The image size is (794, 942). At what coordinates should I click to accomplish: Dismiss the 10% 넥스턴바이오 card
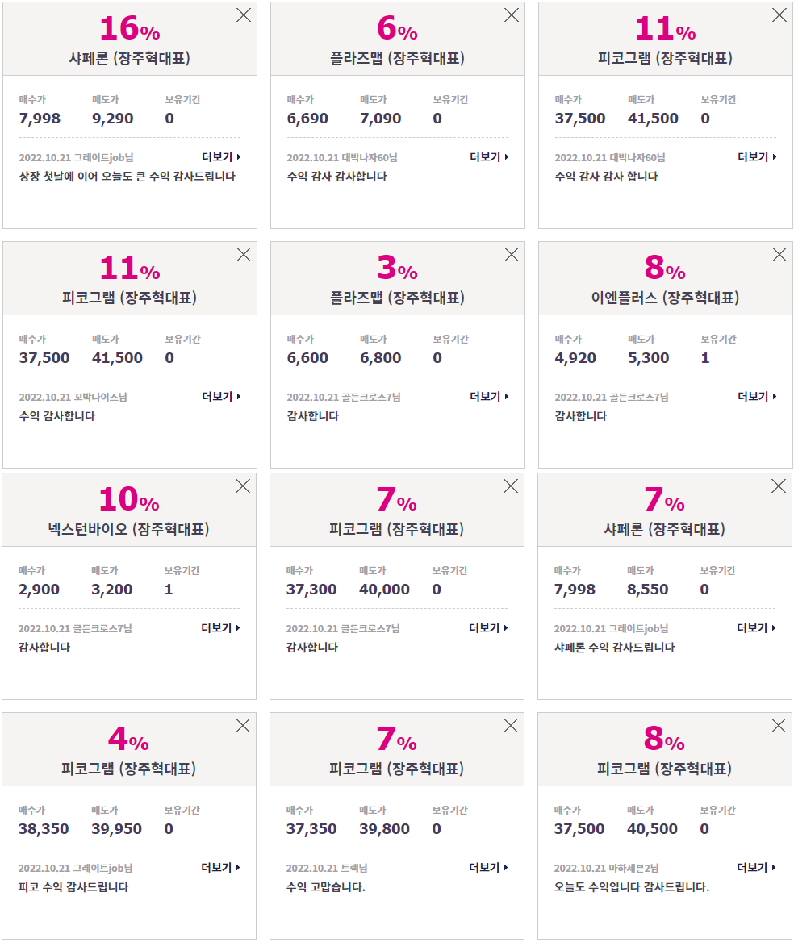click(243, 486)
